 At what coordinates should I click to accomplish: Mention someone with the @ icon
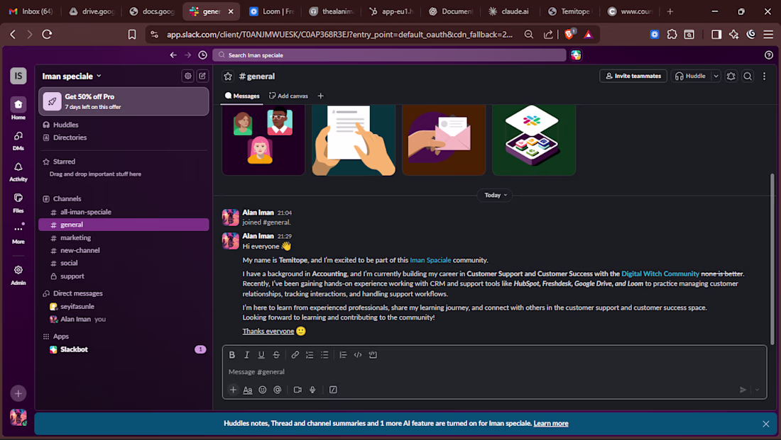278,390
